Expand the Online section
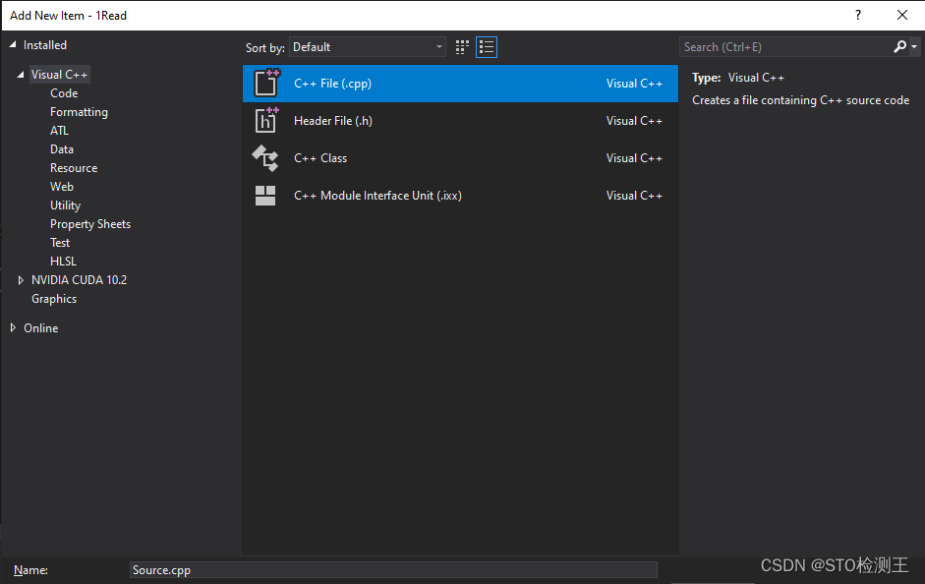The height and width of the screenshot is (584, 925). (12, 327)
